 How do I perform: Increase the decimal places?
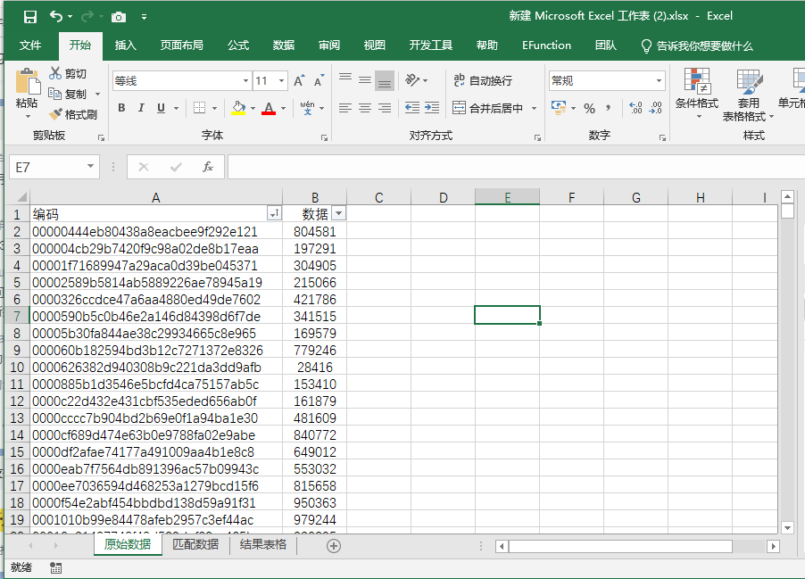635,108
